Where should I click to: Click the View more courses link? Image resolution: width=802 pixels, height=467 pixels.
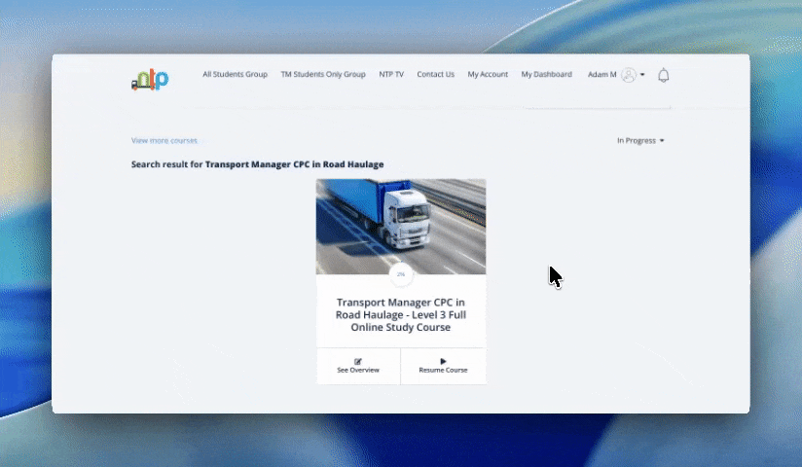point(164,141)
